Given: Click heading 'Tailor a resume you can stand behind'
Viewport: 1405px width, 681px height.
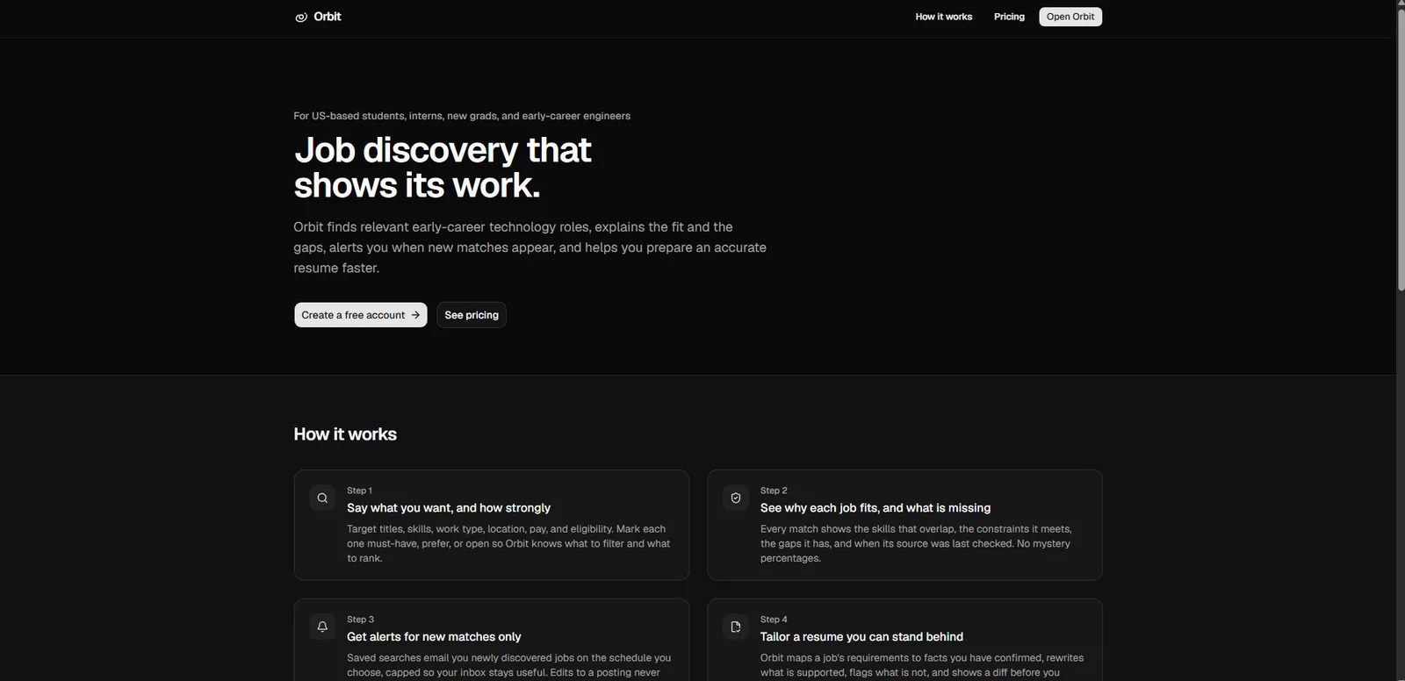Looking at the screenshot, I should (x=861, y=637).
